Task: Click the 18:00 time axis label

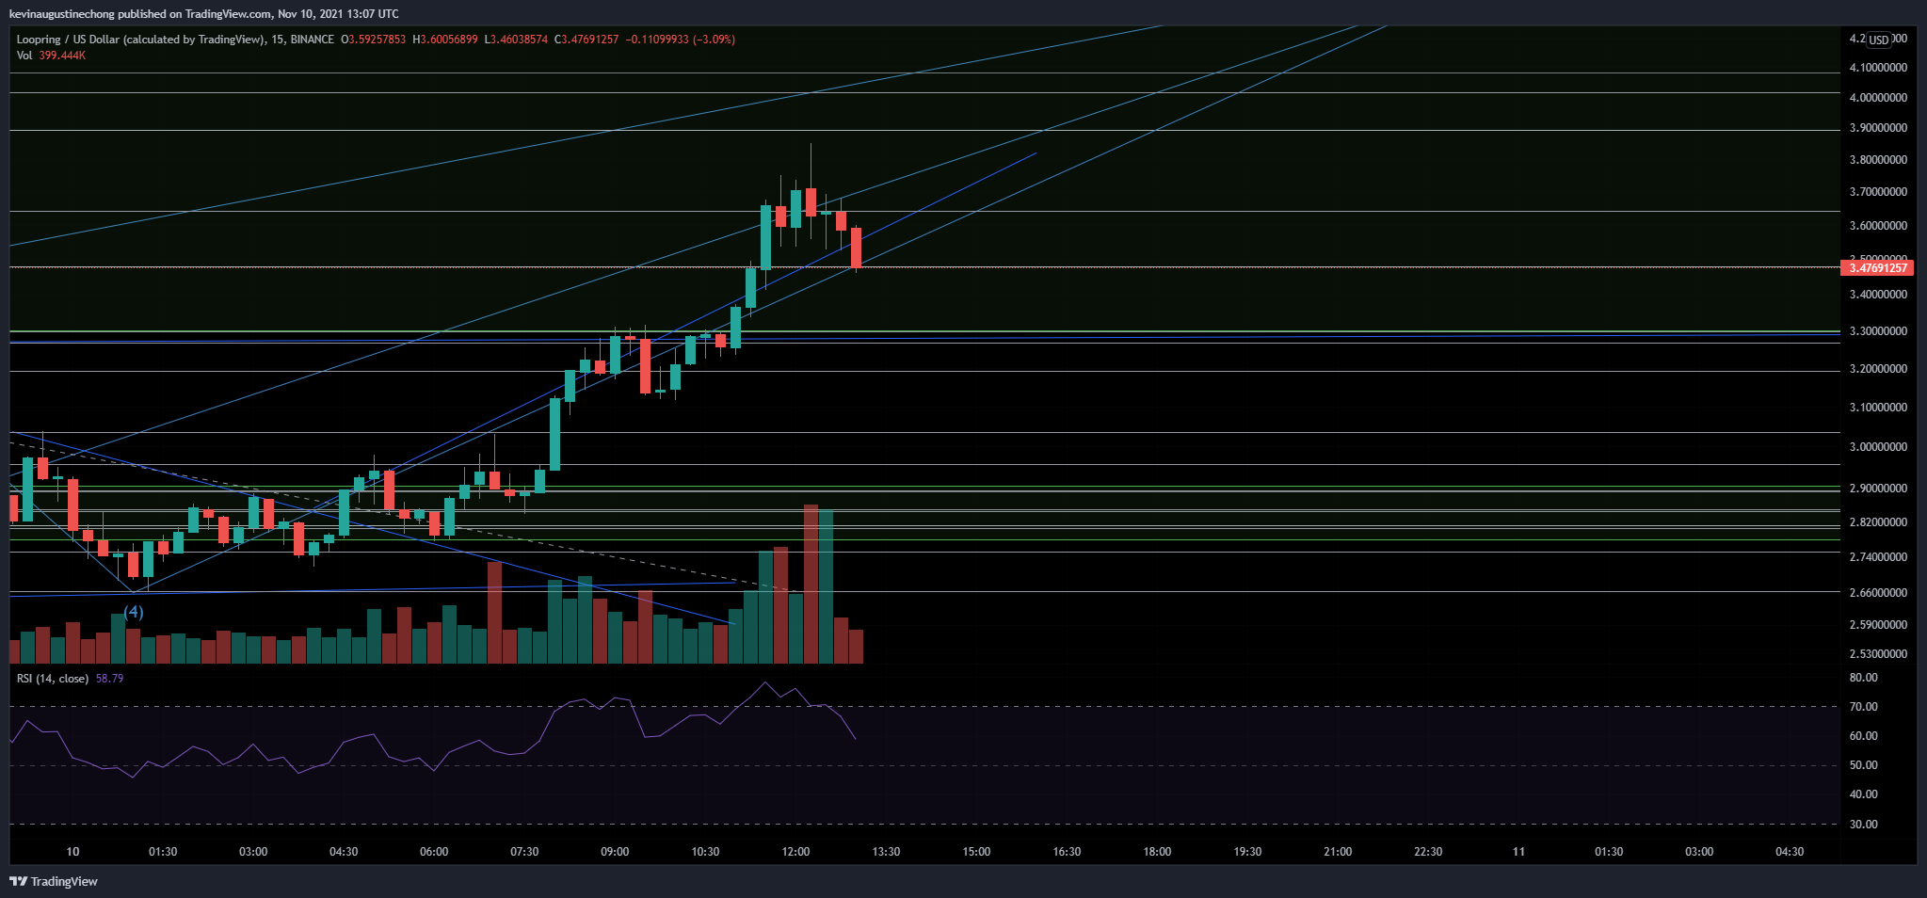Action: [x=1157, y=852]
